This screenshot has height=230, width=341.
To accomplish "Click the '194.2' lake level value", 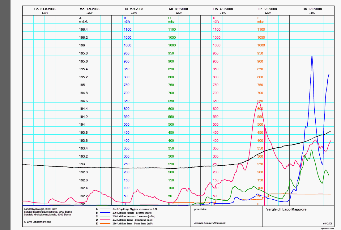I will (83, 117).
